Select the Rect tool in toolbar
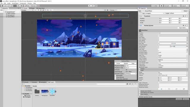 15,6
